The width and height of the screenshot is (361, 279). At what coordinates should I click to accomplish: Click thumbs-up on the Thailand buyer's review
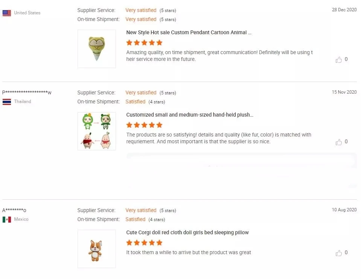(x=339, y=142)
